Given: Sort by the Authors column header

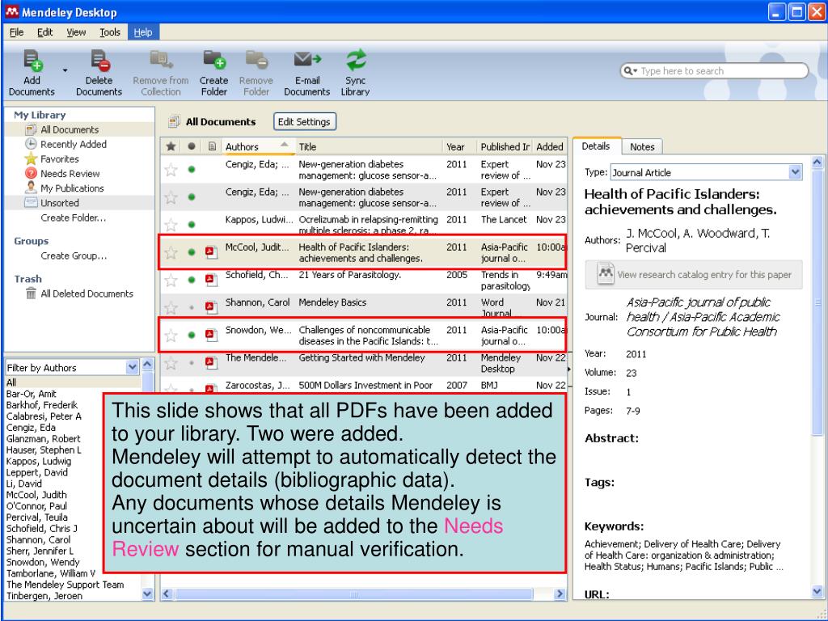Looking at the screenshot, I should [x=258, y=147].
